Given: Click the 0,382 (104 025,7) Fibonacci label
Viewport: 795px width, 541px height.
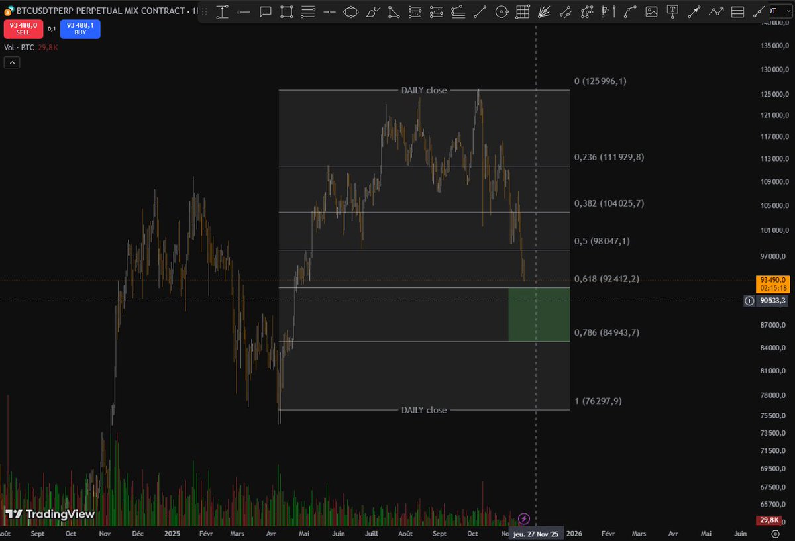Looking at the screenshot, I should 609,203.
